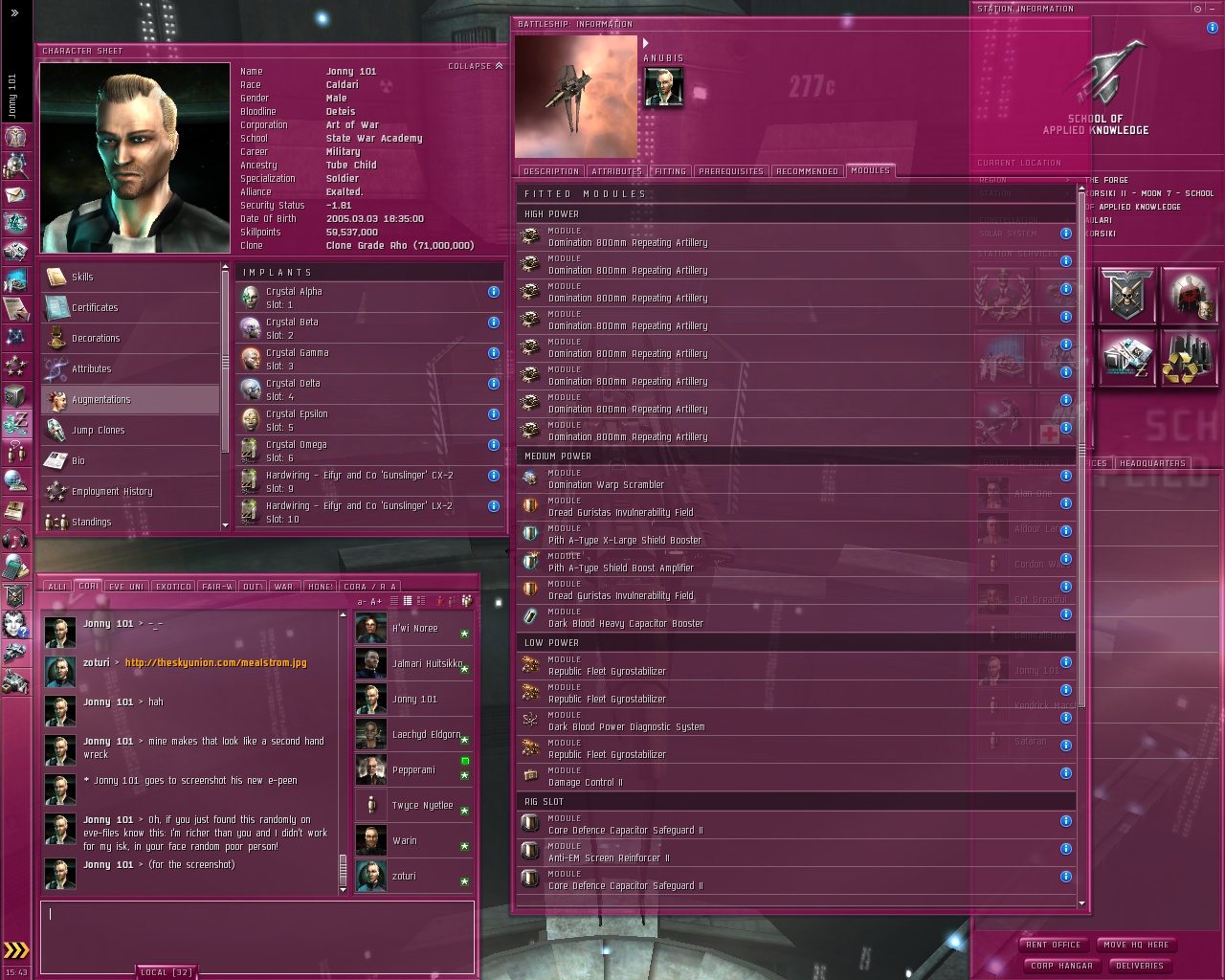Show info for the Crystal Gamma implant
Image resolution: width=1225 pixels, height=980 pixels.
(494, 353)
